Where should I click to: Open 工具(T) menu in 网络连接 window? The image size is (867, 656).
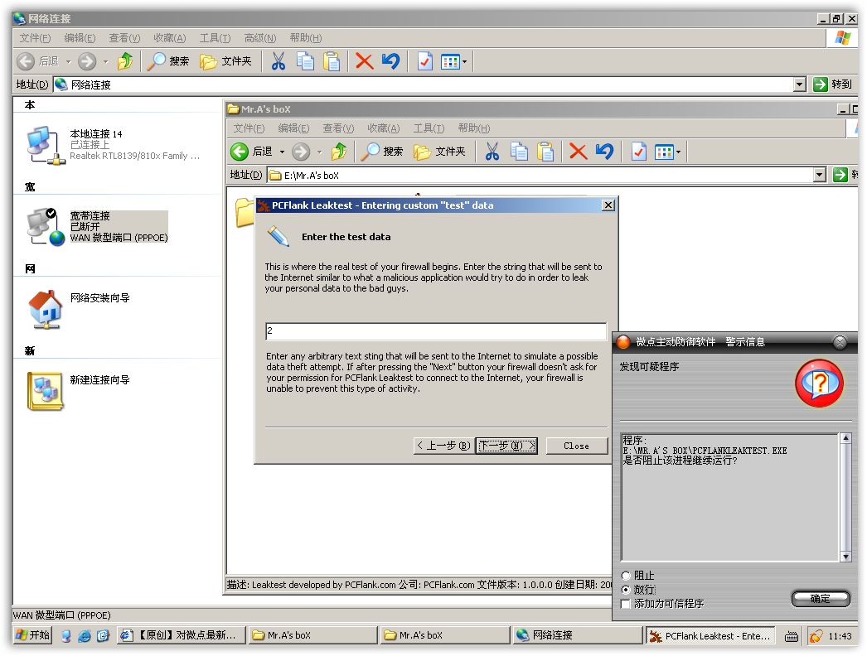pyautogui.click(x=215, y=38)
